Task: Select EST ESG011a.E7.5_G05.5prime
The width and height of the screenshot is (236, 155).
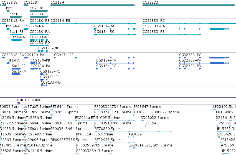Action: tap(105, 121)
